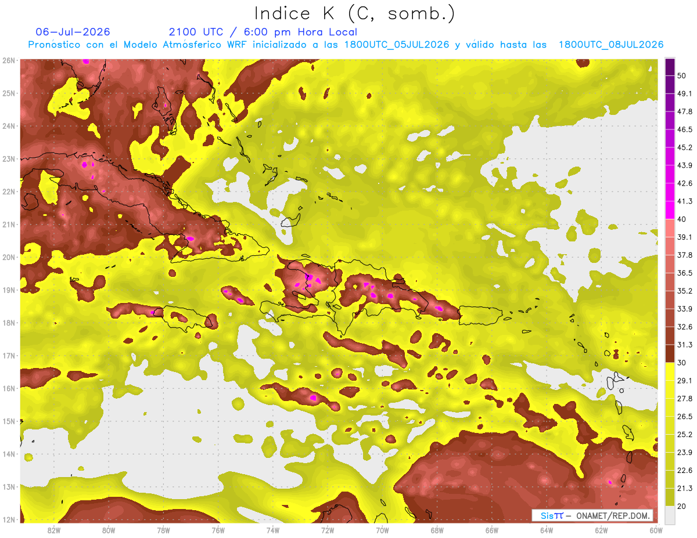Click the latitude label "18N"

(9, 323)
